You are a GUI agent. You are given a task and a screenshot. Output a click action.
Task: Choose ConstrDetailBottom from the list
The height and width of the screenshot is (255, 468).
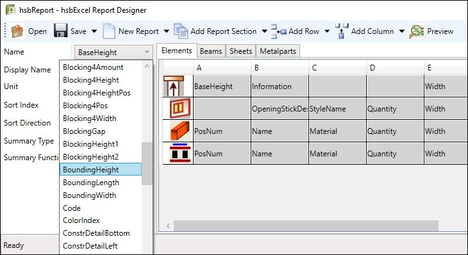pyautogui.click(x=100, y=233)
